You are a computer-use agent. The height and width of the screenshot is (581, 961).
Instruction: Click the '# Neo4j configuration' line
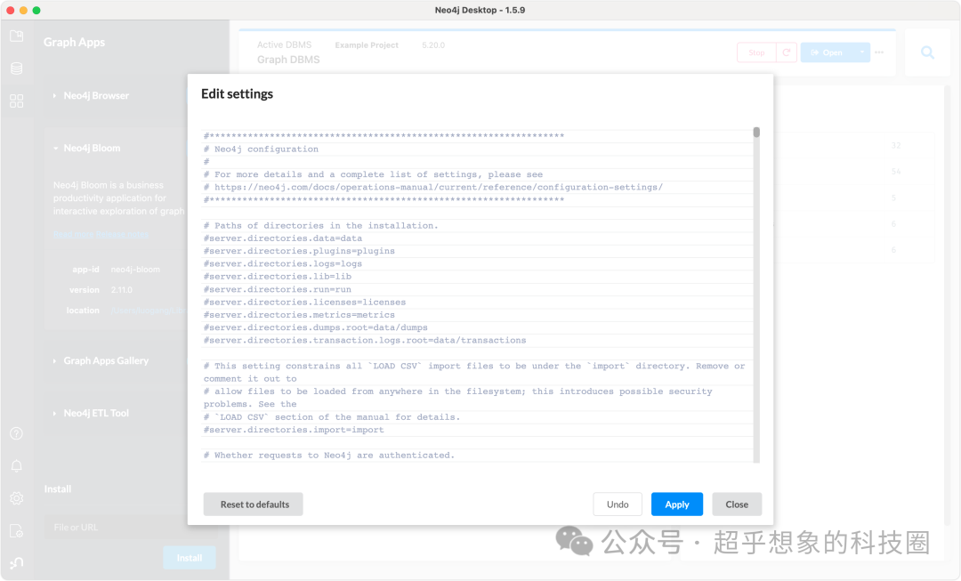[x=261, y=149]
